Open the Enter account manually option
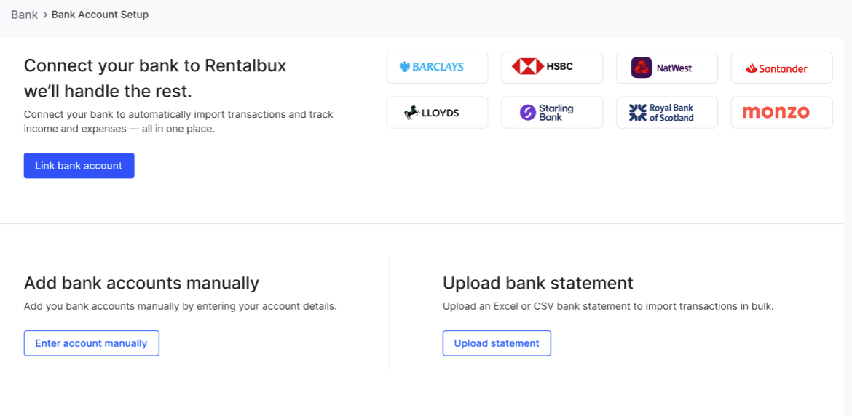 pos(91,343)
